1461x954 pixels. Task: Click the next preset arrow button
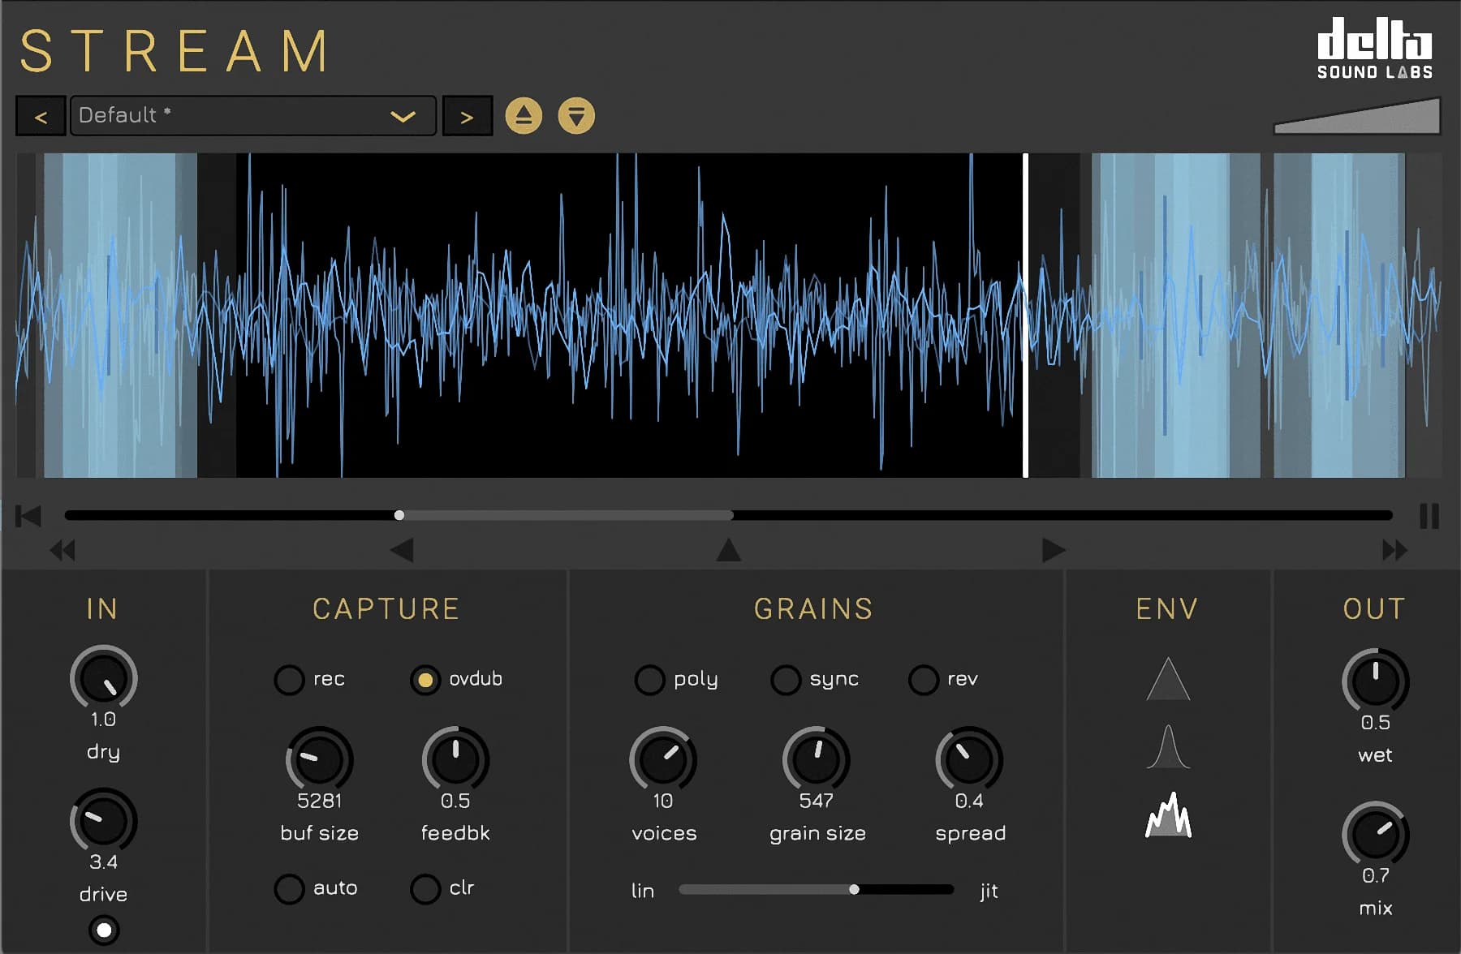pyautogui.click(x=468, y=115)
